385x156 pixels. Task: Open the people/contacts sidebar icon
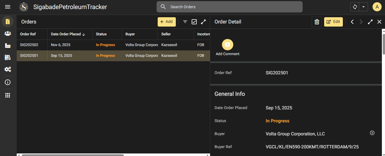8,34
